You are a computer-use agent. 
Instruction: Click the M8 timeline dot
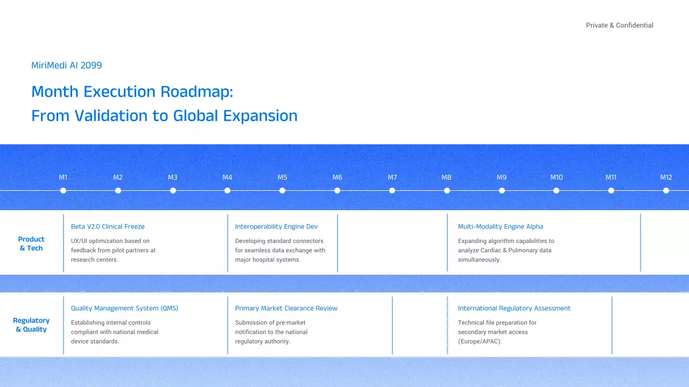pyautogui.click(x=447, y=190)
